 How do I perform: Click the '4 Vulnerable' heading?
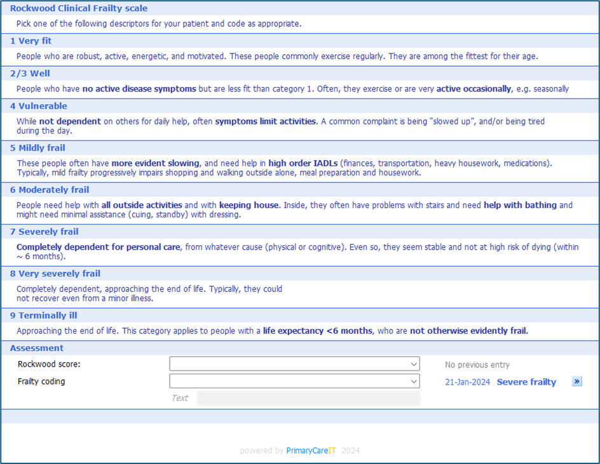pyautogui.click(x=38, y=106)
